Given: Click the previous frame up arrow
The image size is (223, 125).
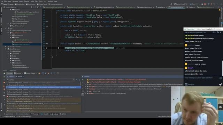Looking at the screenshot, I should (77, 80).
